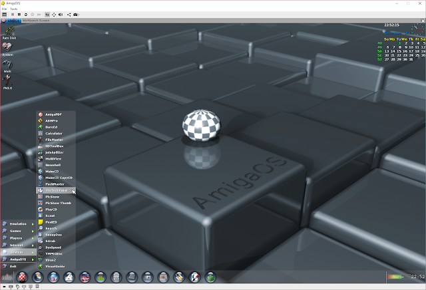Expand the Internet submenu

click(x=18, y=245)
